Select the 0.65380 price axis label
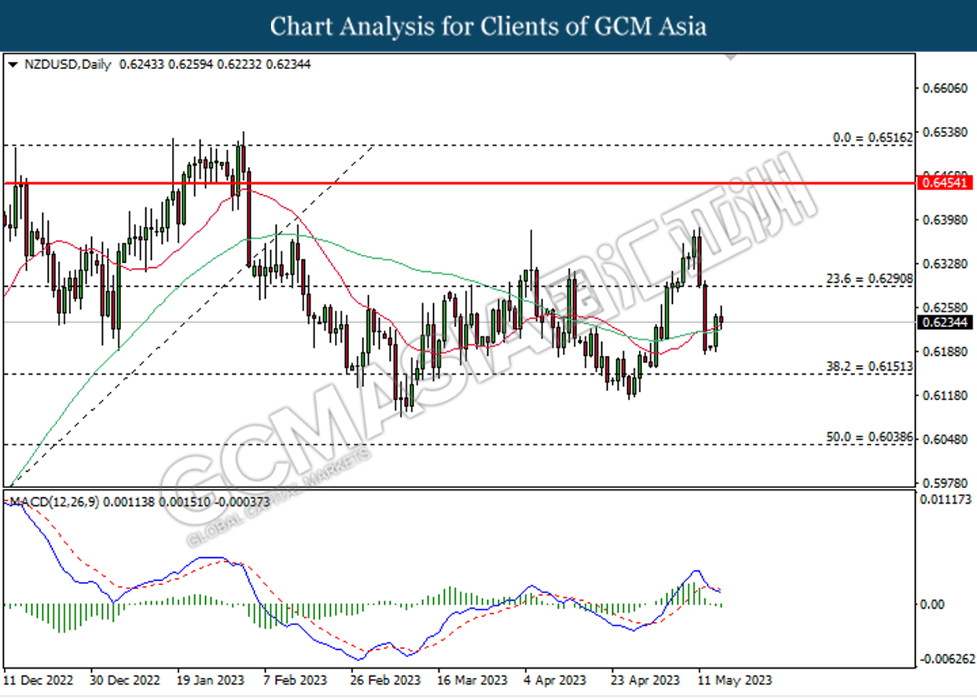977x698 pixels. (x=945, y=132)
